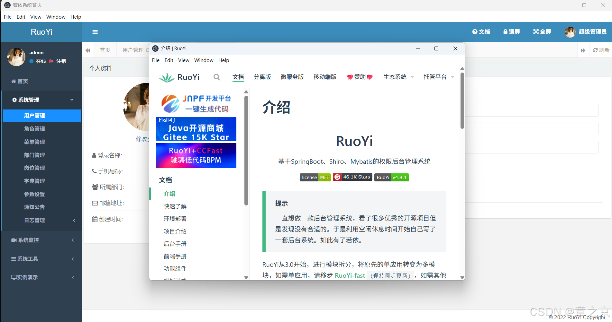The height and width of the screenshot is (322, 612).
Task: Open Edit menu in 介绍 window
Action: [x=169, y=60]
